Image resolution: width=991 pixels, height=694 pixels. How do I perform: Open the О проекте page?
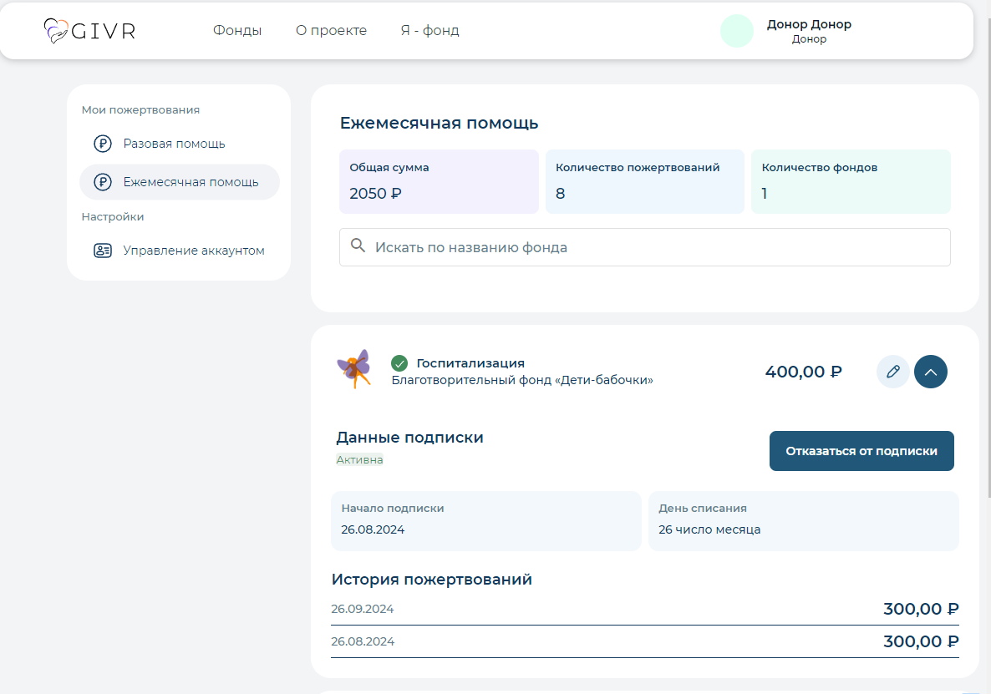click(x=331, y=31)
